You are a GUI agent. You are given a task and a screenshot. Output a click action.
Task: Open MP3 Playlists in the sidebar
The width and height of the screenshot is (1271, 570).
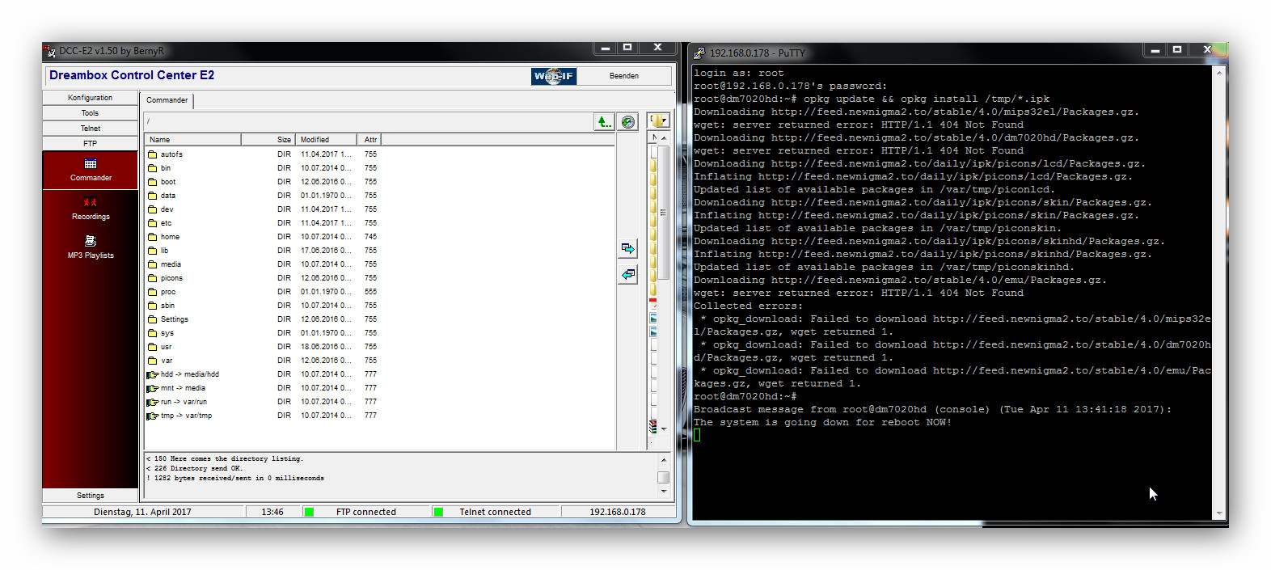pos(91,247)
